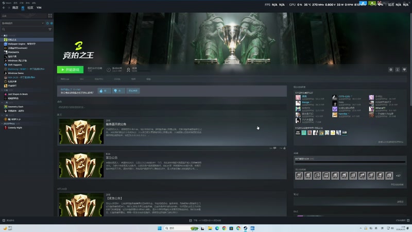
Task: Select PRAGMATA in the library list
Action: (x=13, y=53)
